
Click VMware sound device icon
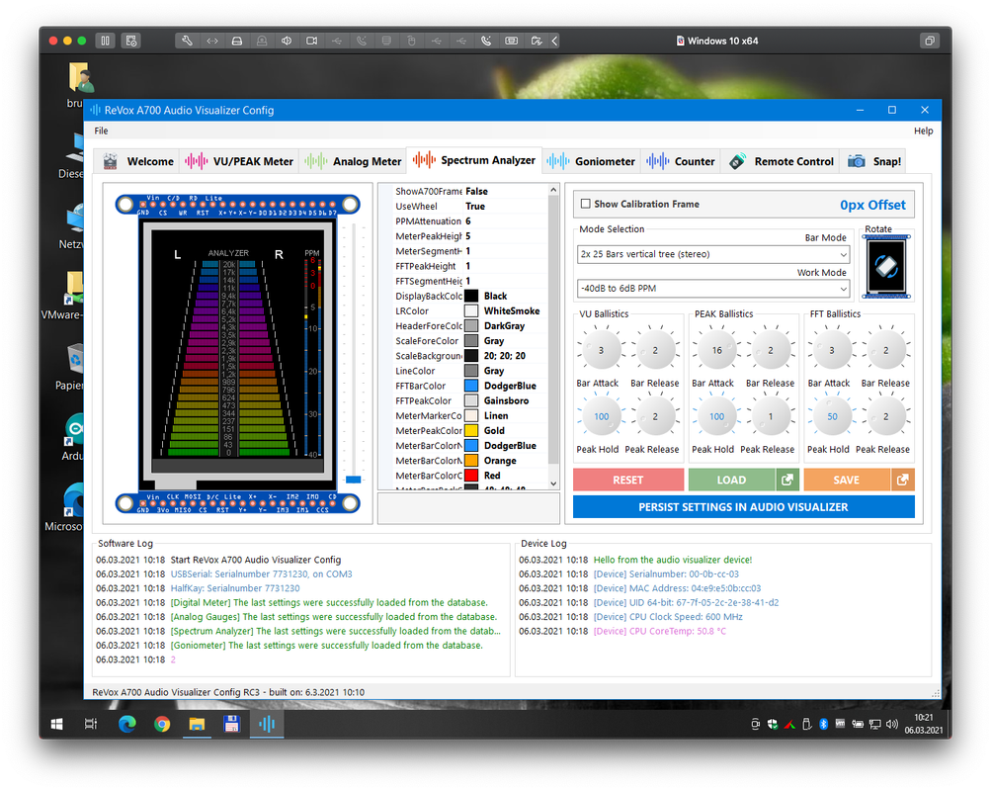pyautogui.click(x=287, y=41)
